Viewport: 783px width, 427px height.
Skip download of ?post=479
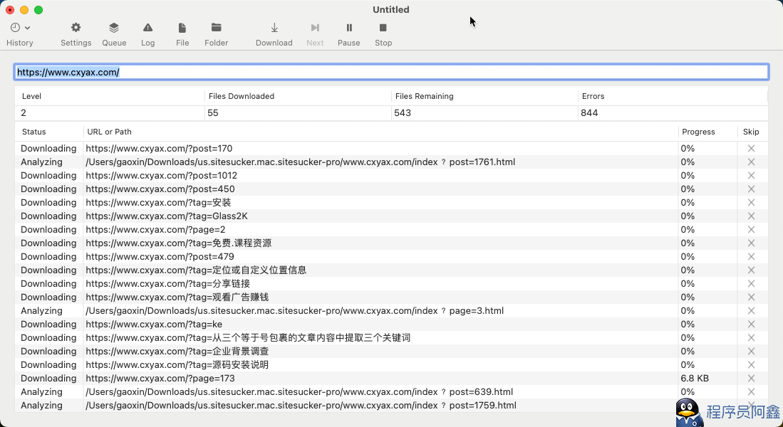750,256
